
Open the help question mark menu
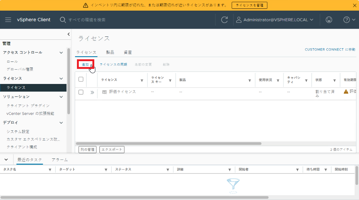[x=349, y=20]
